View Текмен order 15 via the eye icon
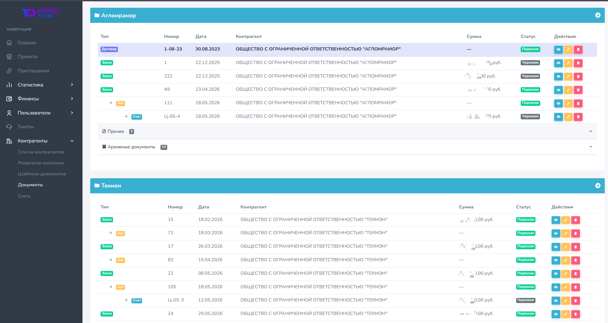Screen dimensions: 608x323 click(x=556, y=220)
